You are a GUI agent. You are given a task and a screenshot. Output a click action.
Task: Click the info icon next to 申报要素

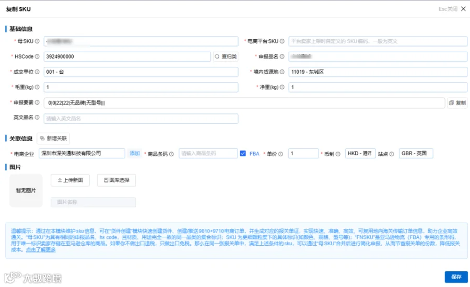37,102
